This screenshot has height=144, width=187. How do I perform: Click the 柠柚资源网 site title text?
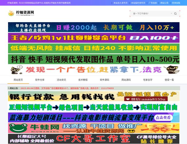[25, 12]
